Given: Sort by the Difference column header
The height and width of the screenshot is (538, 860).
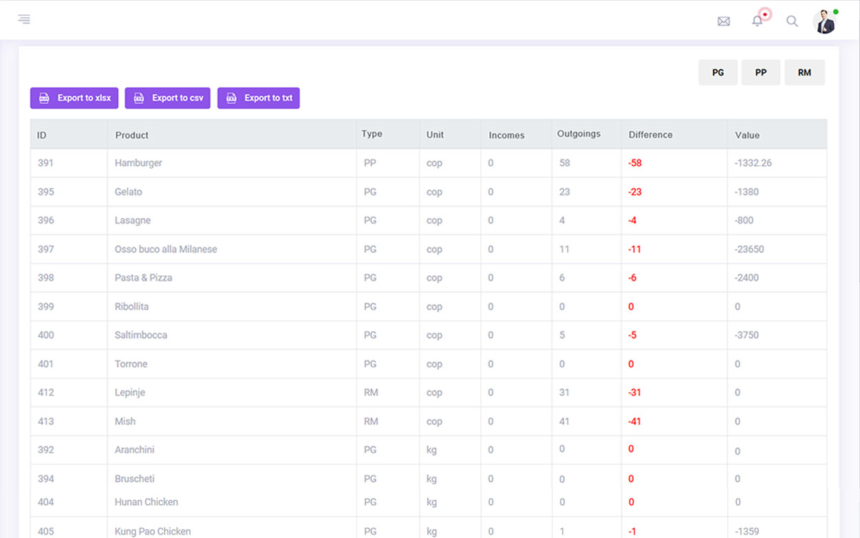Looking at the screenshot, I should (650, 135).
